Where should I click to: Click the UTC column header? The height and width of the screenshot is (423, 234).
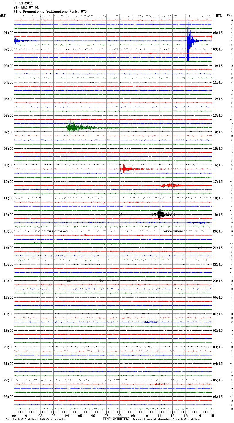(x=219, y=16)
